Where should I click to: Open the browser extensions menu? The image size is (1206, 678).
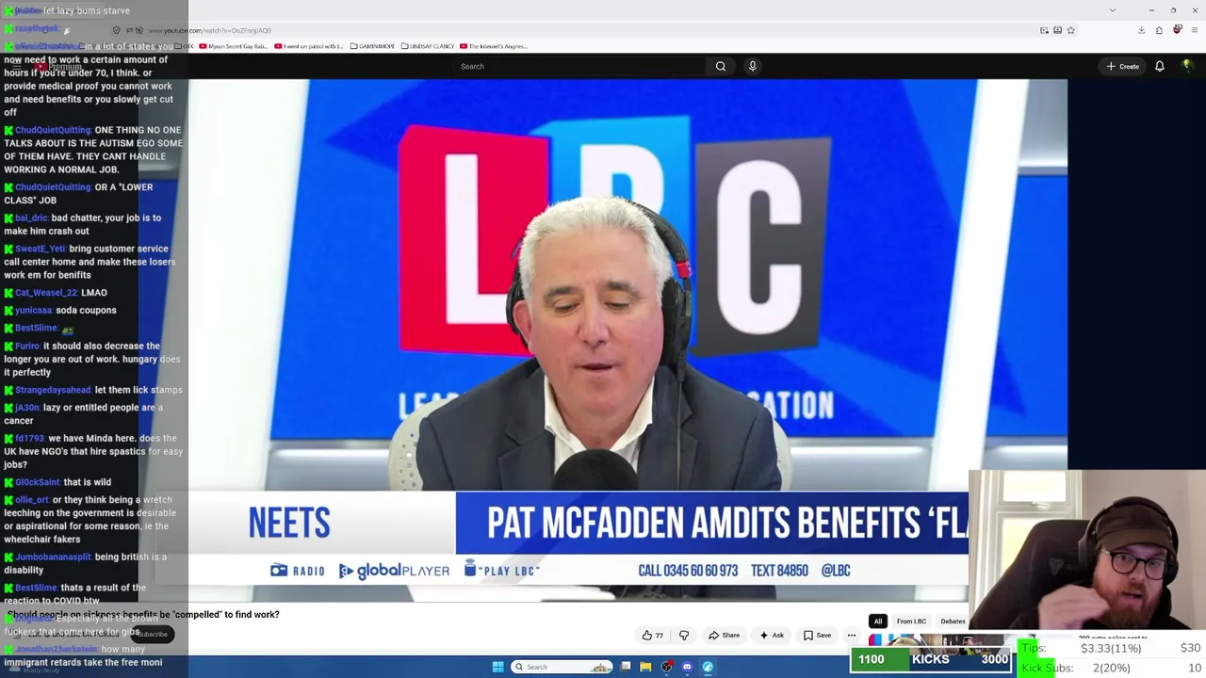point(1159,30)
